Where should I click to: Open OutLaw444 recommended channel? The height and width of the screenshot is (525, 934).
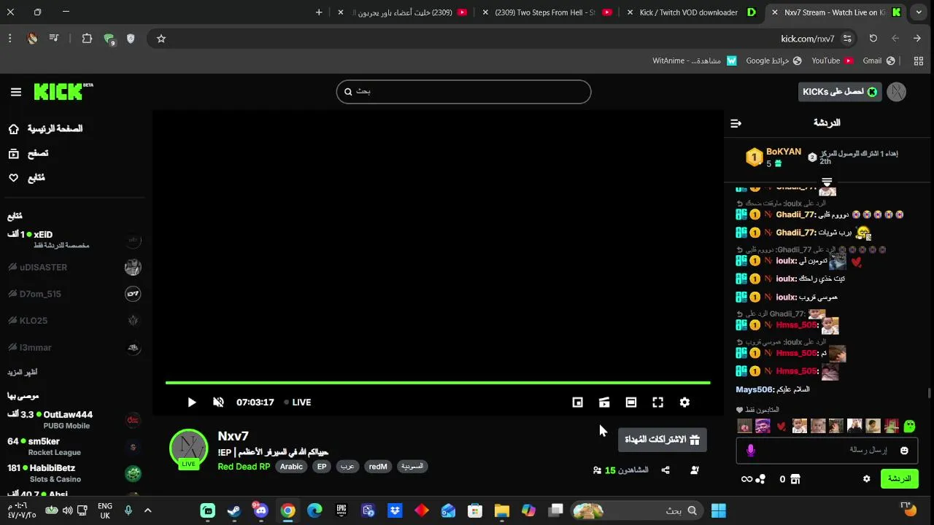74,420
